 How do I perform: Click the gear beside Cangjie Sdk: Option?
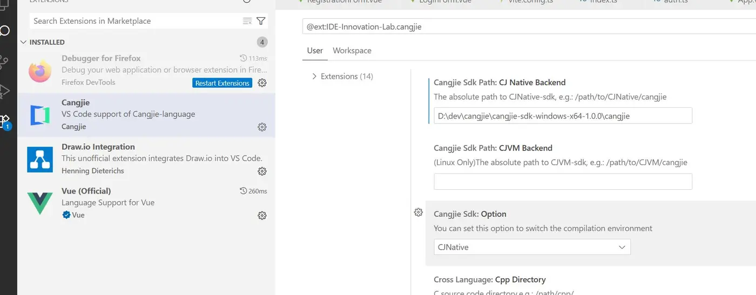coord(418,212)
